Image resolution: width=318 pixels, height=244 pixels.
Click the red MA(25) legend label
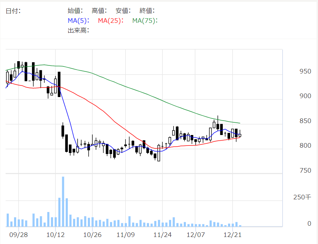click(x=111, y=20)
